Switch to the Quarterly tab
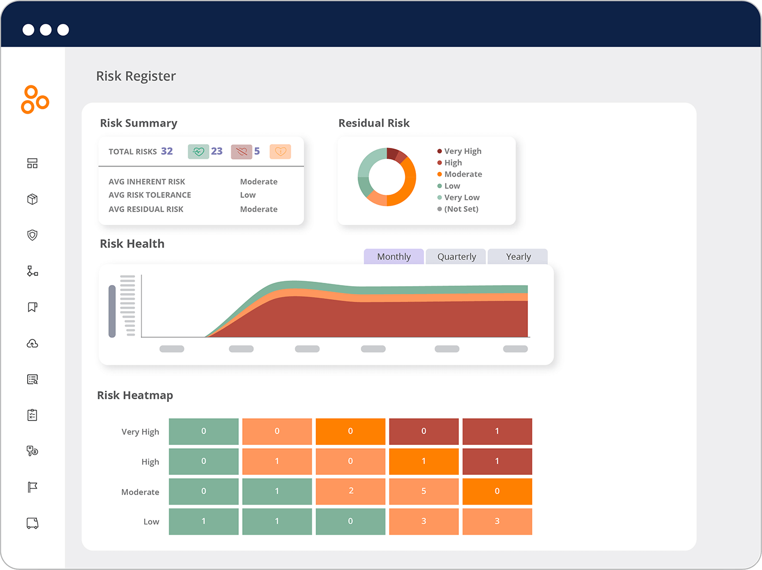762x570 pixels. [x=456, y=257]
